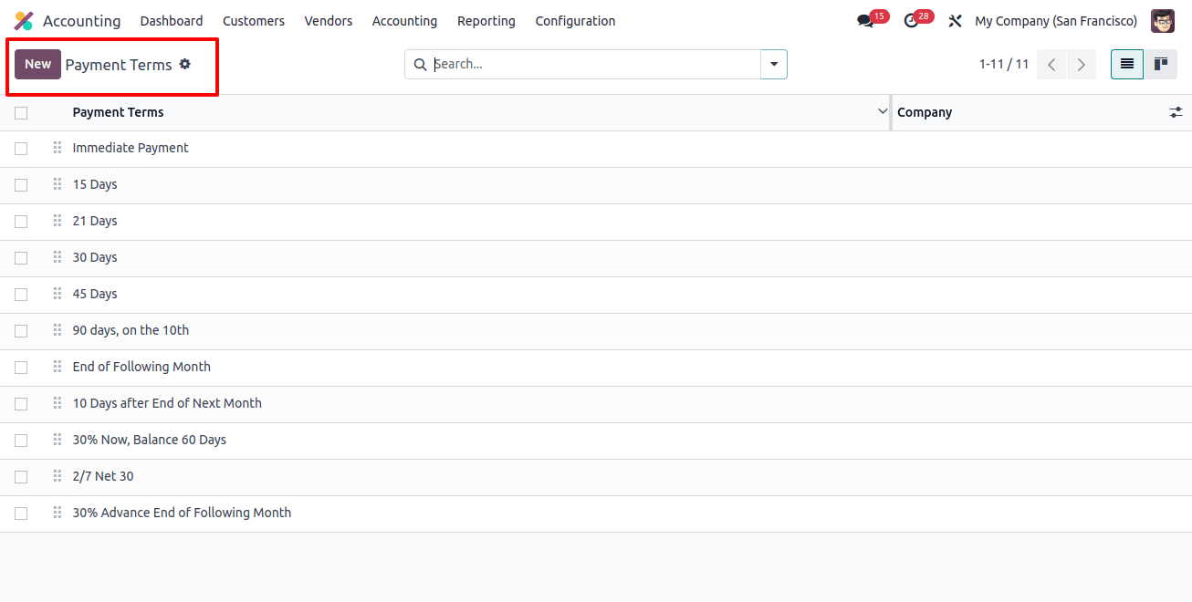Click drag handle of 15 Days row
Screen dimensions: 1192x602
pos(58,184)
